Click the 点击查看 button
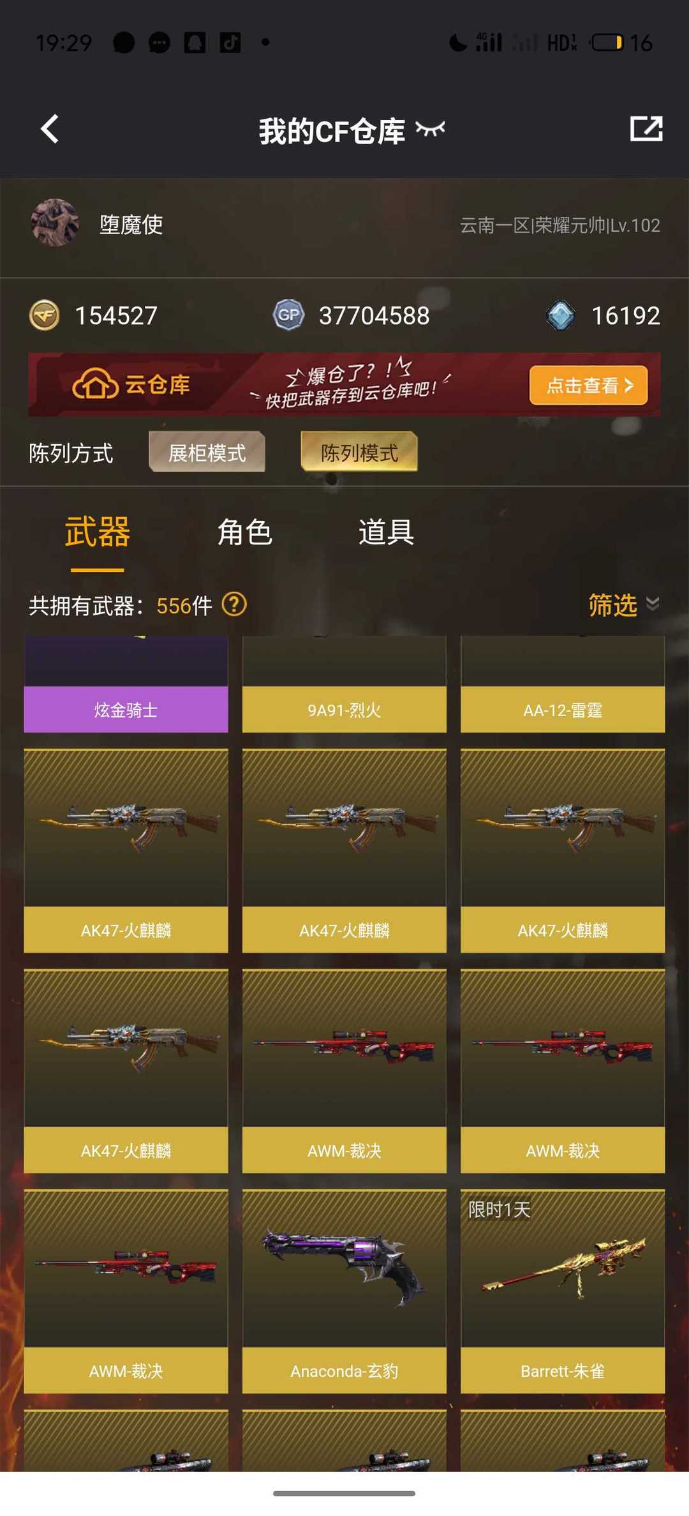689x1516 pixels. (x=588, y=385)
